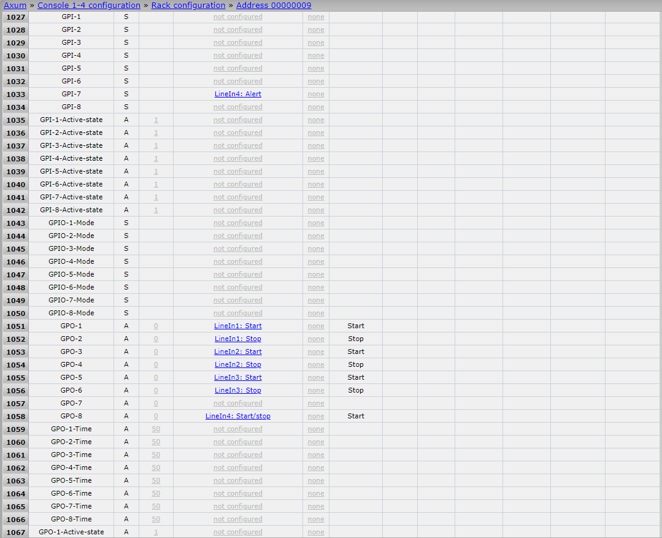Open the Axum breadcrumb link

pos(15,6)
